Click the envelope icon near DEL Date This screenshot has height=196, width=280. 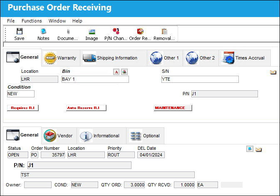(258, 149)
